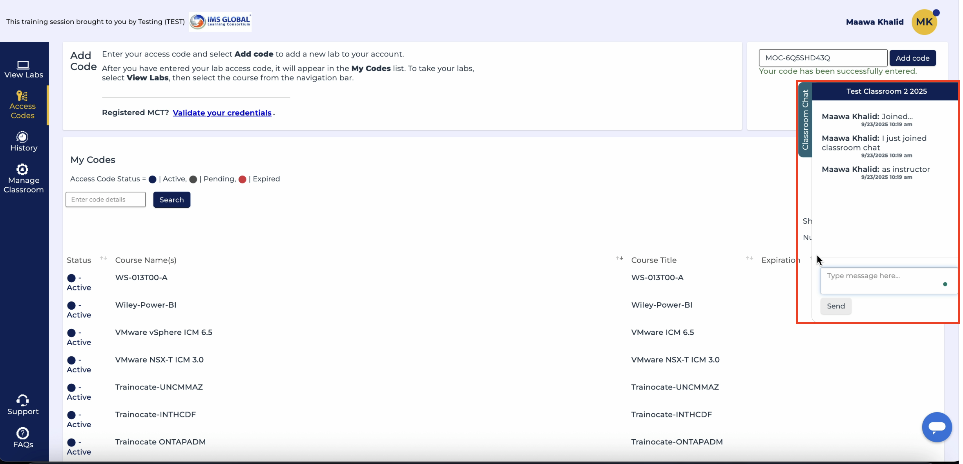The width and height of the screenshot is (963, 464).
Task: Open View Labs from the sidebar
Action: (24, 69)
